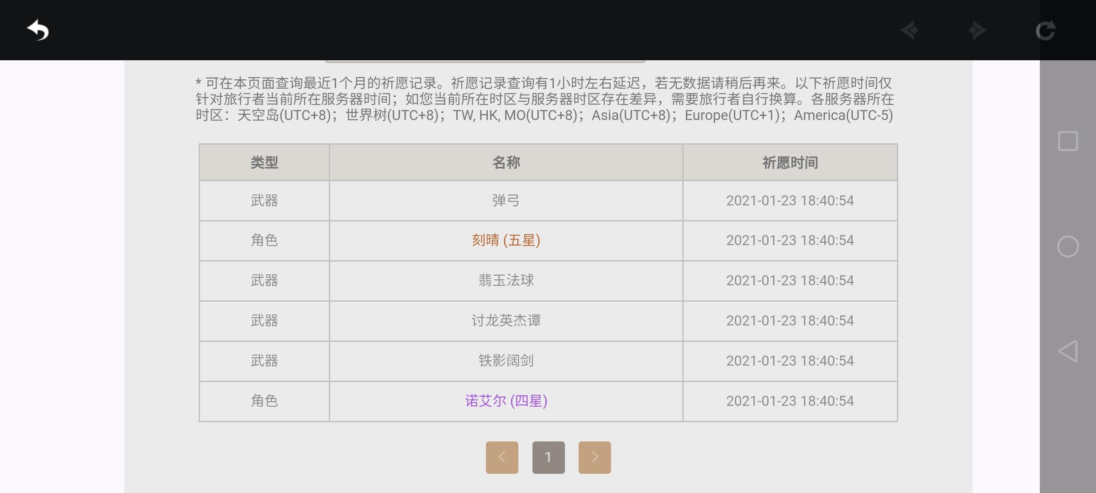Click 诺艾尔 (四星) character entry
This screenshot has height=493, width=1096.
click(506, 401)
